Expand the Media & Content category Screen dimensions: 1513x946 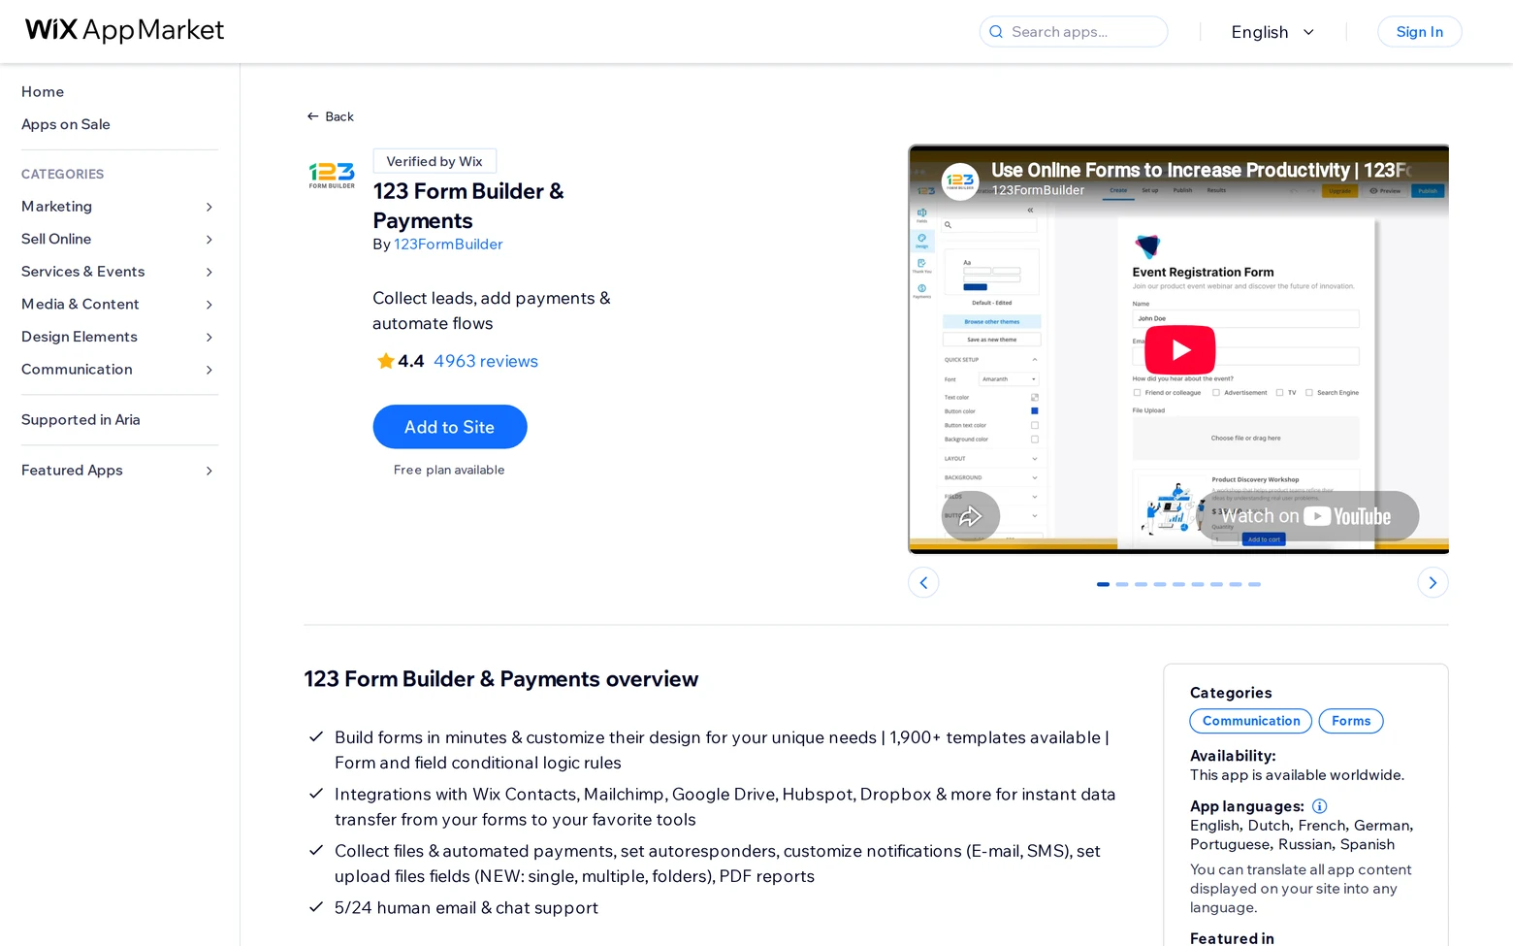[209, 305]
